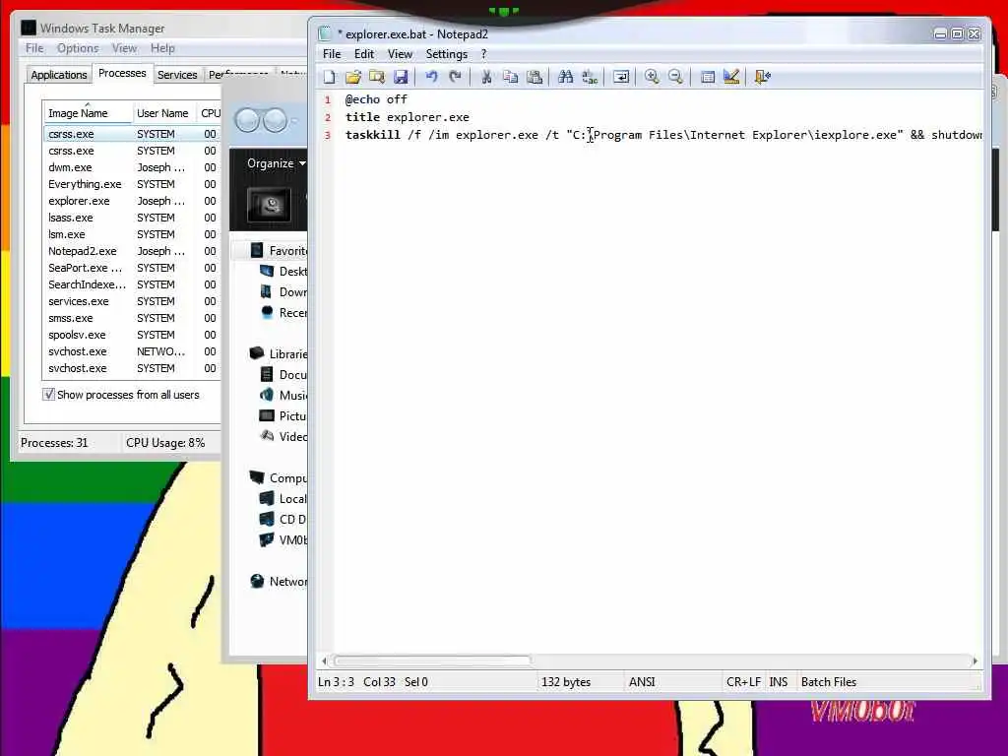This screenshot has height=756, width=1008.
Task: Paste with the clipboard icon
Action: pos(535,77)
